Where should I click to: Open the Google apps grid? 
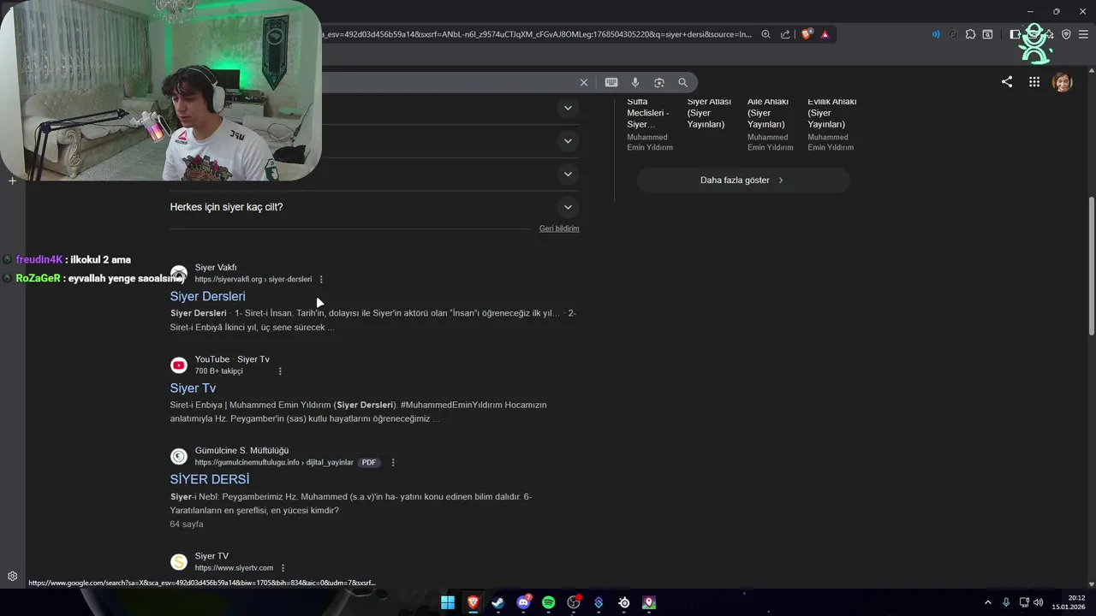1034,82
